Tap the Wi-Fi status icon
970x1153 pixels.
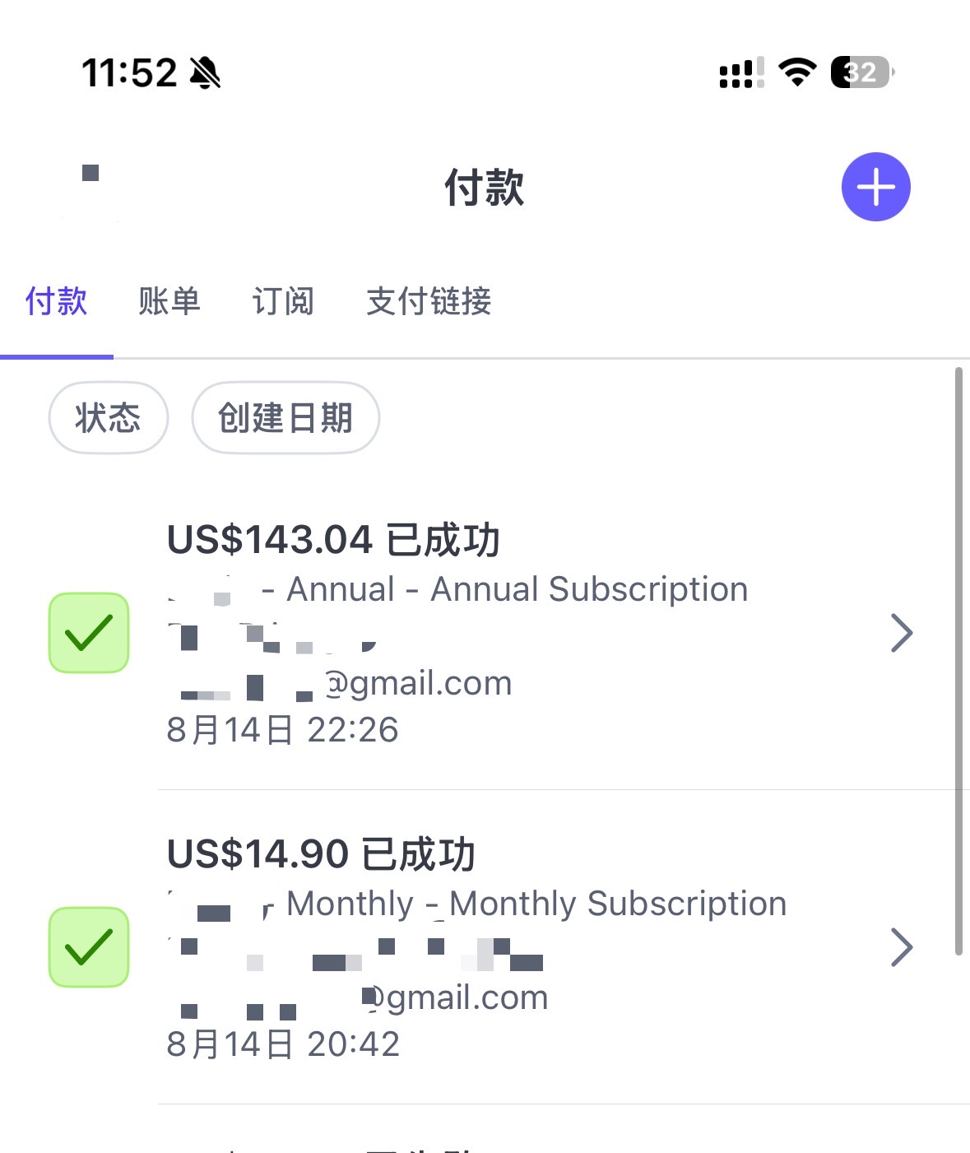[796, 72]
